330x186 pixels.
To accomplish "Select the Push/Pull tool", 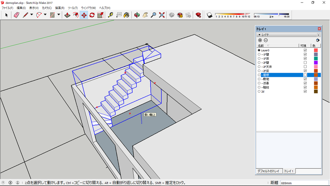I will pyautogui.click(x=67, y=15).
